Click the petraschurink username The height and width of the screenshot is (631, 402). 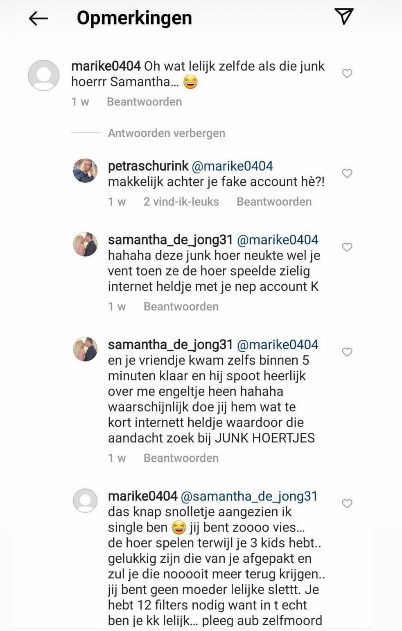click(x=148, y=166)
